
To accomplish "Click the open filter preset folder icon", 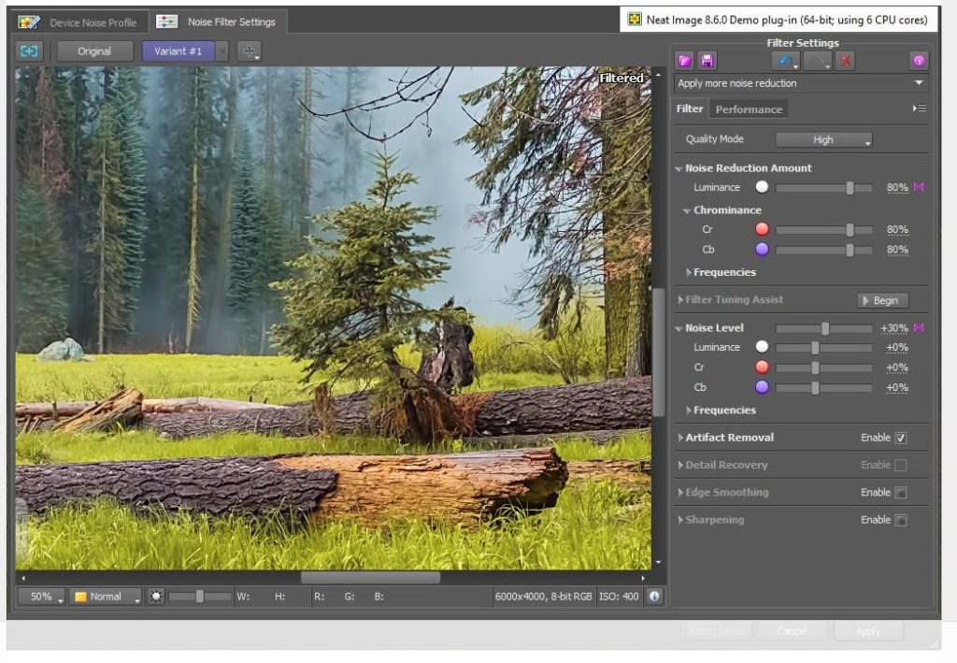I will click(685, 61).
